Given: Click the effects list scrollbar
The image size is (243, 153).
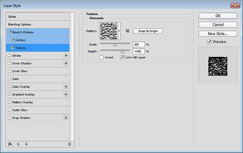Looking at the screenshot, I should (x=72, y=76).
